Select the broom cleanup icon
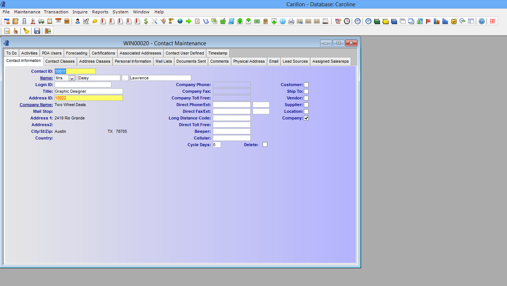The height and width of the screenshot is (286, 507). [26, 31]
